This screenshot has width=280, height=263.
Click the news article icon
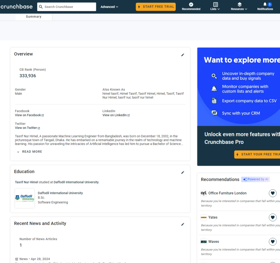coord(17,259)
